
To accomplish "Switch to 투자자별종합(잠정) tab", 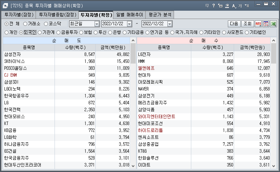I will click(58, 15).
